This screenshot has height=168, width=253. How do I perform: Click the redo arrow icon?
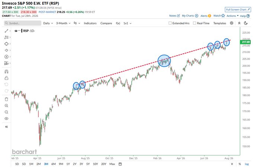click(x=6, y=91)
